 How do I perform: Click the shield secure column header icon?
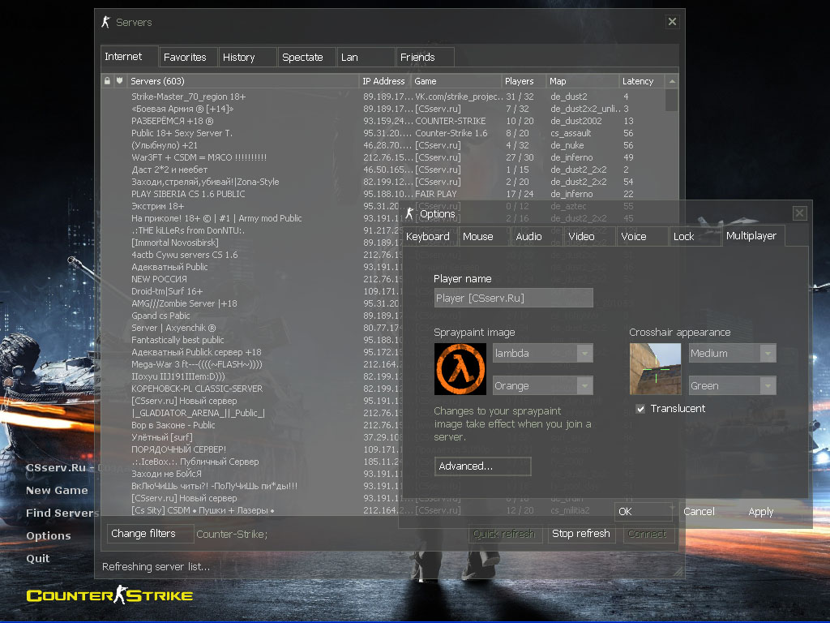click(120, 81)
